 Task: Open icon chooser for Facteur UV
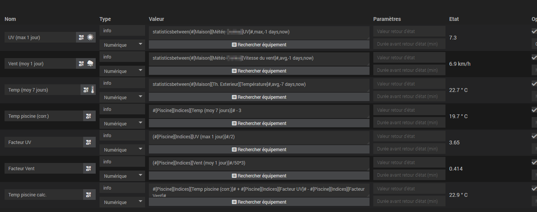coord(89,142)
